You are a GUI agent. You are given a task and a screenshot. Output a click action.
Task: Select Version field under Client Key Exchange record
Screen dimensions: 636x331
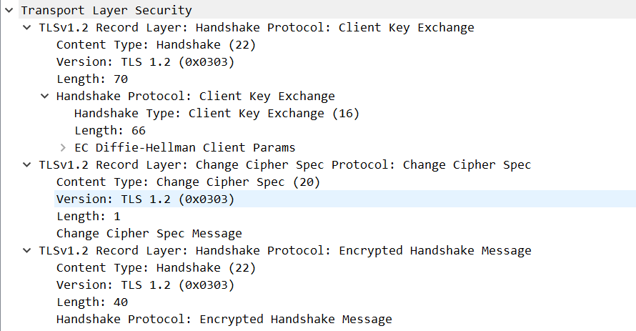pos(145,62)
